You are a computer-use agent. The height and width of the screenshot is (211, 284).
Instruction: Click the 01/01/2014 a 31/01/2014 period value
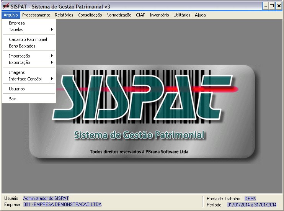click(252, 205)
